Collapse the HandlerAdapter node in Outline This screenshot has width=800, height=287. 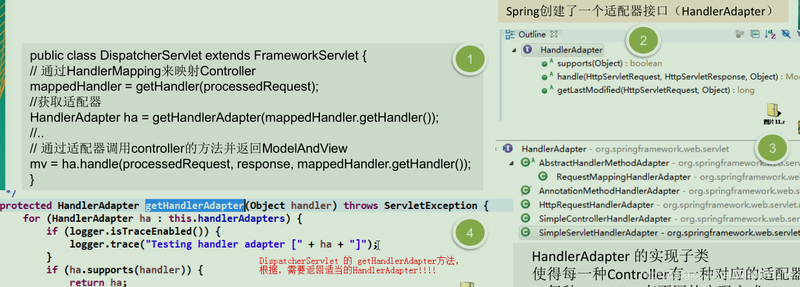tap(513, 50)
